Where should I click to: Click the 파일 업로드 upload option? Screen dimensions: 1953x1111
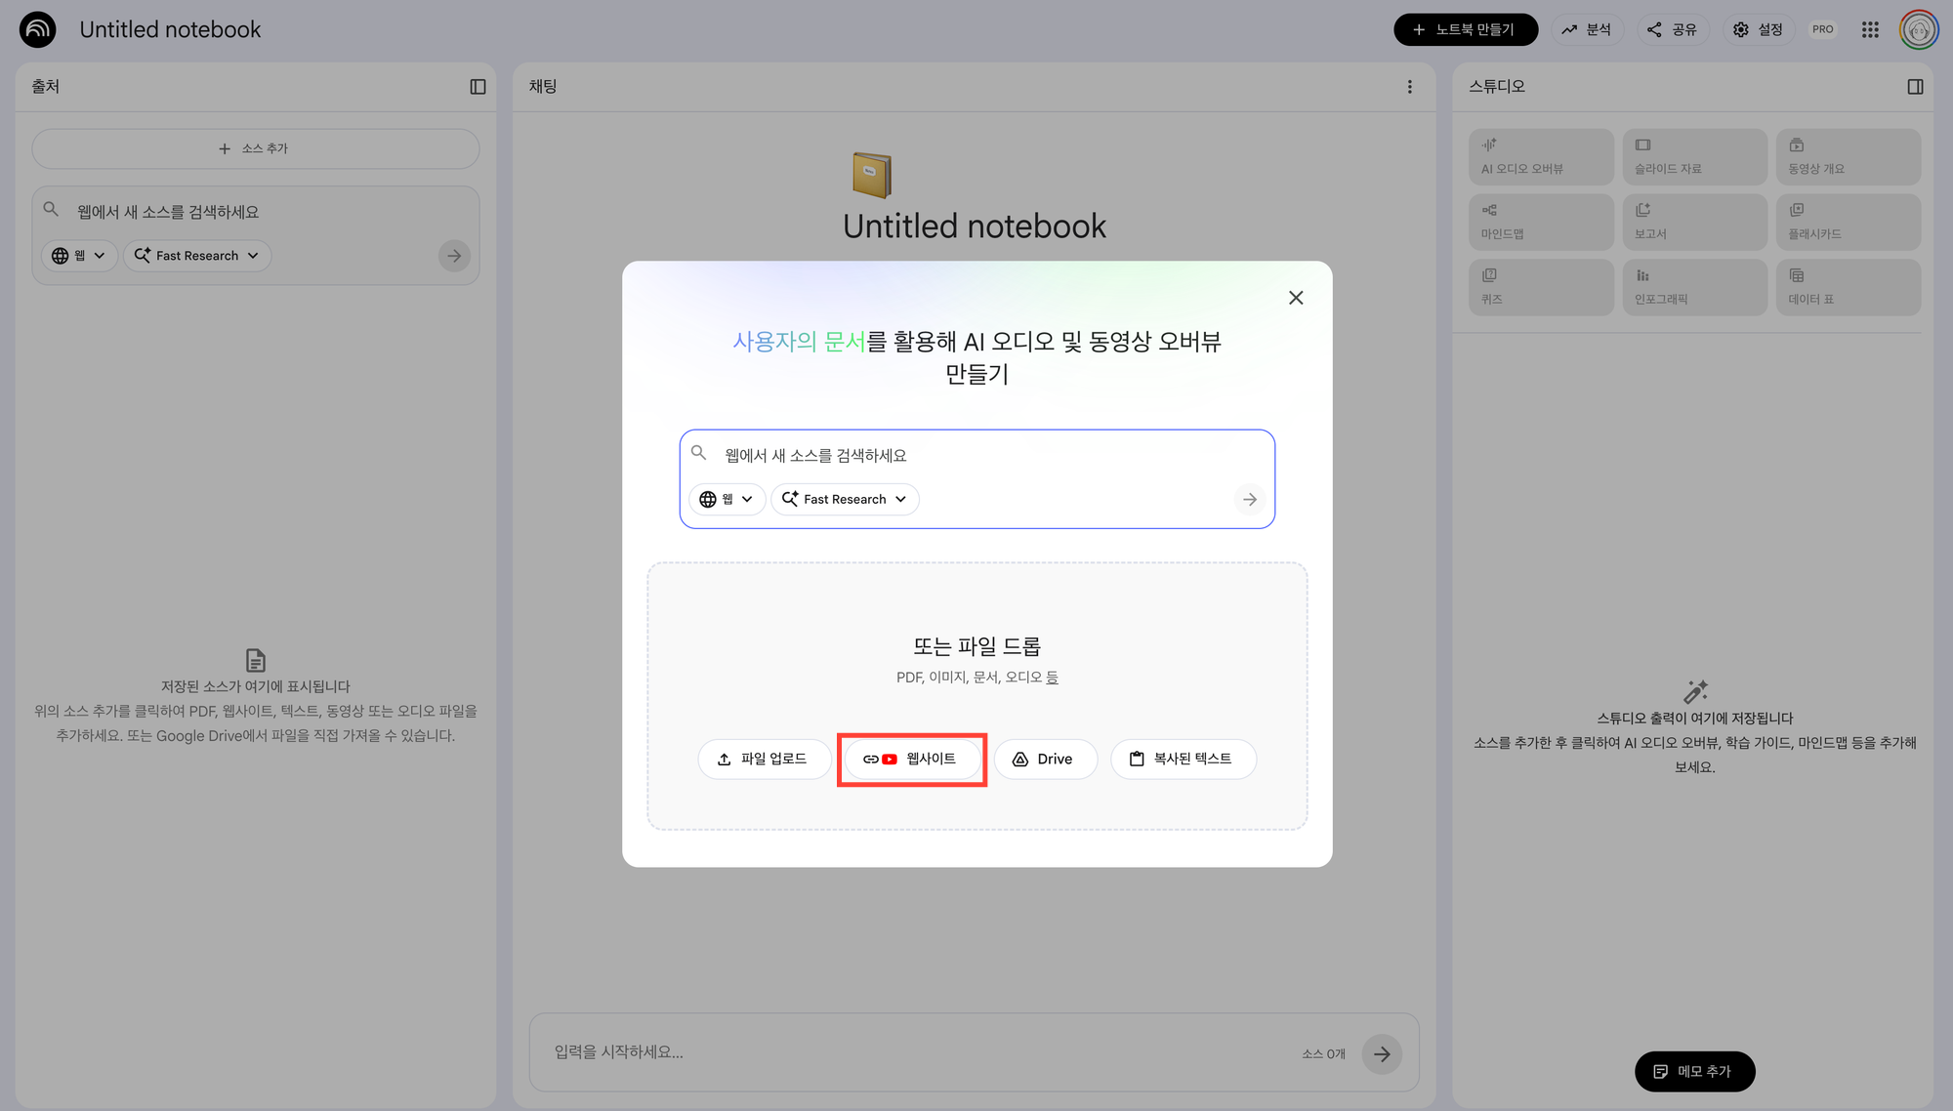coord(764,759)
